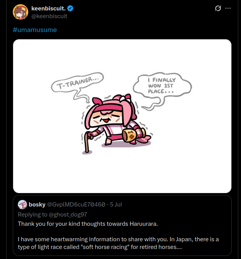Image resolution: width=241 pixels, height=259 pixels.
Task: Open the @GvplMD6cuE70460 handle
Action: point(76,204)
